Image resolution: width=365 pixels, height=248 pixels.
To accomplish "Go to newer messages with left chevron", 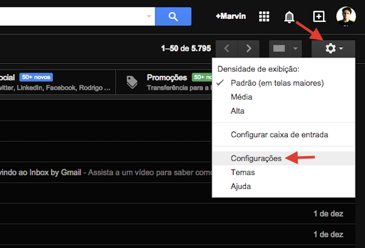I will point(226,48).
